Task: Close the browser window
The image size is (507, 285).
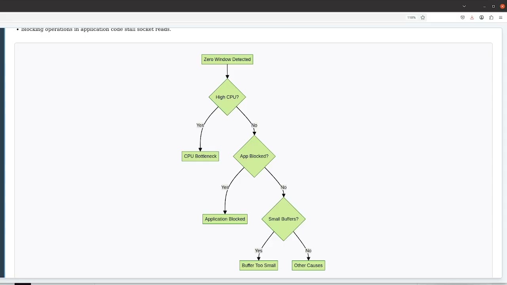Action: point(502,6)
